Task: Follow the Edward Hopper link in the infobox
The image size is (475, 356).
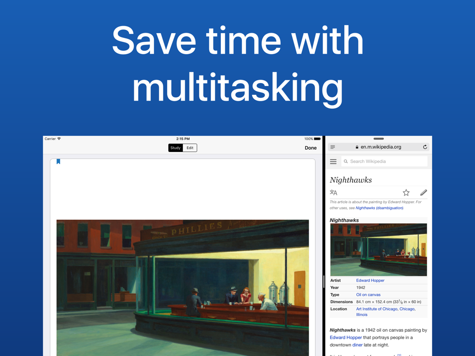Action: tap(370, 281)
